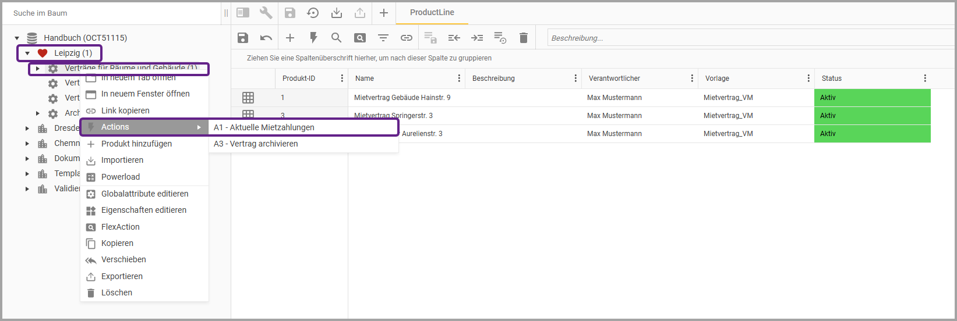Screen dimensions: 957x321
Task: Click the lightning bolt action icon in toolbar
Action: [313, 38]
